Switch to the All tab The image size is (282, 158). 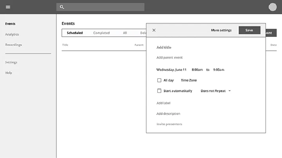[x=125, y=33]
